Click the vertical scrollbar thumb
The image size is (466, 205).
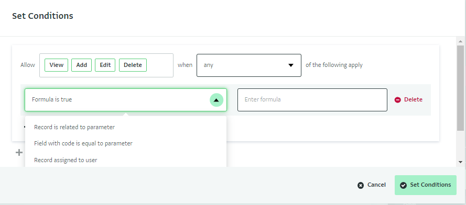coord(460,88)
